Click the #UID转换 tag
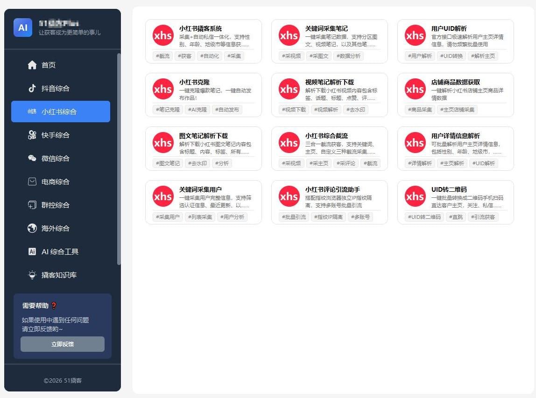 pyautogui.click(x=451, y=56)
